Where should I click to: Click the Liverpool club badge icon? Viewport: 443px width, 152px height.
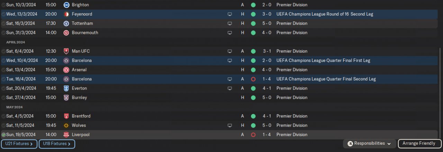click(x=66, y=135)
